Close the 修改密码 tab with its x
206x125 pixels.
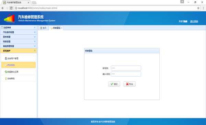click(61, 28)
